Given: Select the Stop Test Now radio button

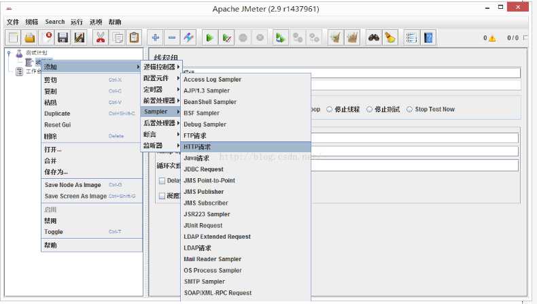Looking at the screenshot, I should [x=409, y=109].
